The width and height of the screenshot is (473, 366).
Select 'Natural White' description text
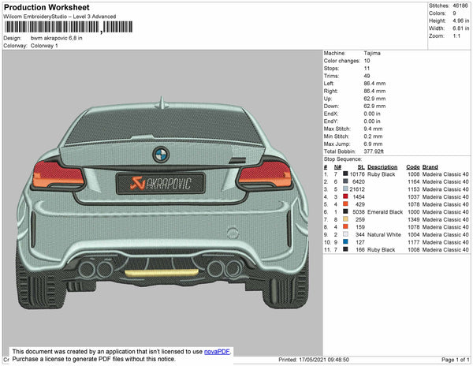(x=384, y=235)
